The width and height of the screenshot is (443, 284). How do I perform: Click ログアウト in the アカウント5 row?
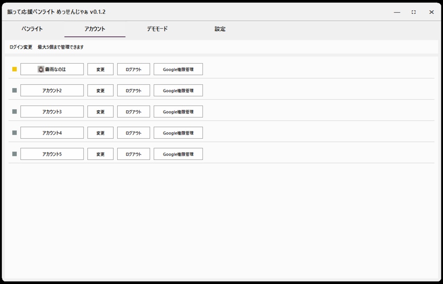point(134,154)
